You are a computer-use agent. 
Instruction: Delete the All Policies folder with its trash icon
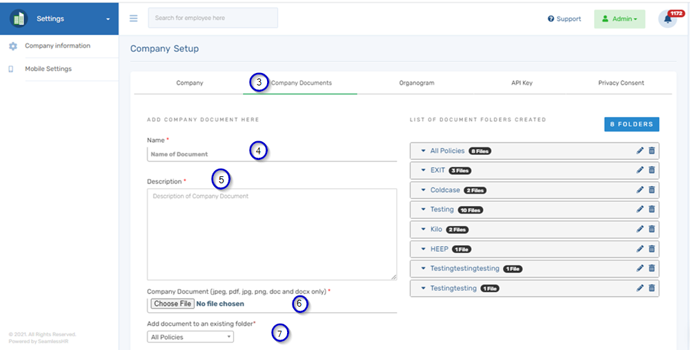[652, 151]
